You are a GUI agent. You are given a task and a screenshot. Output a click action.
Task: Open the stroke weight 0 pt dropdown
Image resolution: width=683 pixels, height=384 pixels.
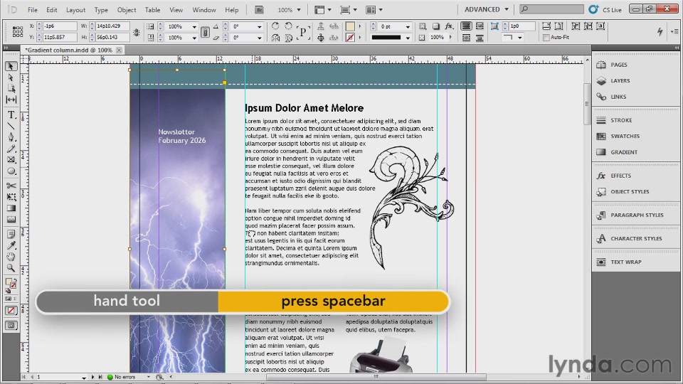[x=408, y=26]
